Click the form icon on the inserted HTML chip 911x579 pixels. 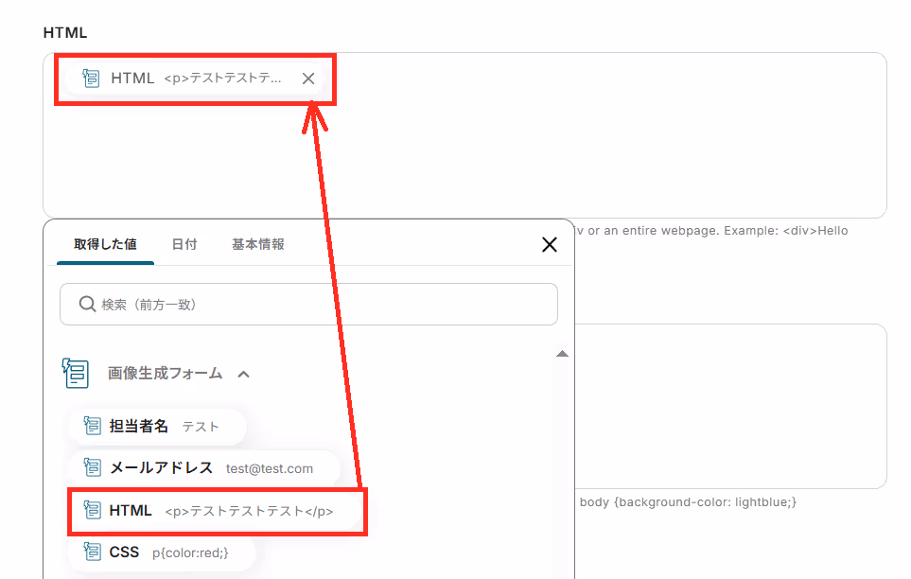91,78
